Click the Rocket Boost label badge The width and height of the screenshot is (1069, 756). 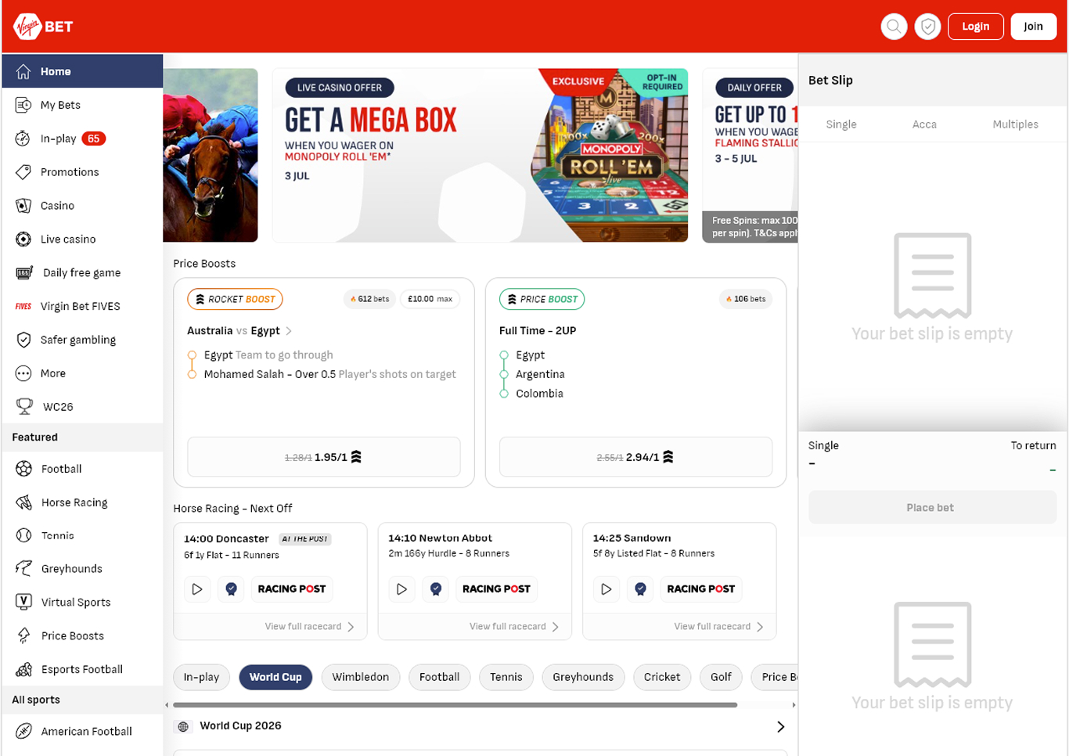(235, 299)
